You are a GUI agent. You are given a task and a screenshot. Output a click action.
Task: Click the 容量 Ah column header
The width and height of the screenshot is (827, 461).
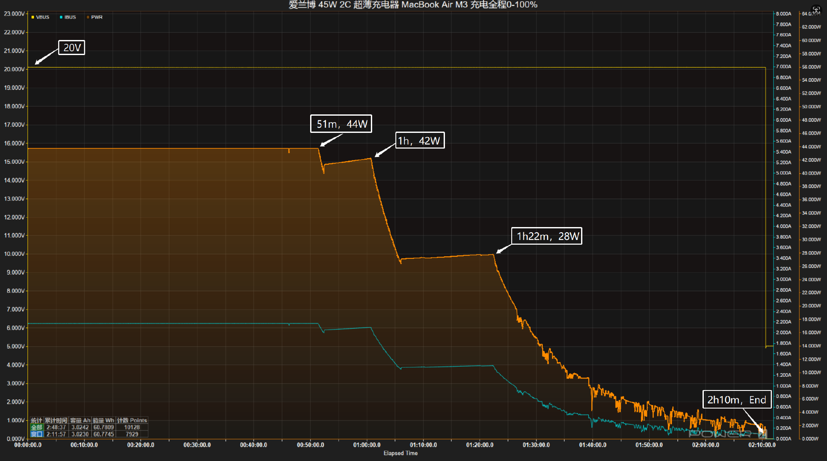[80, 421]
